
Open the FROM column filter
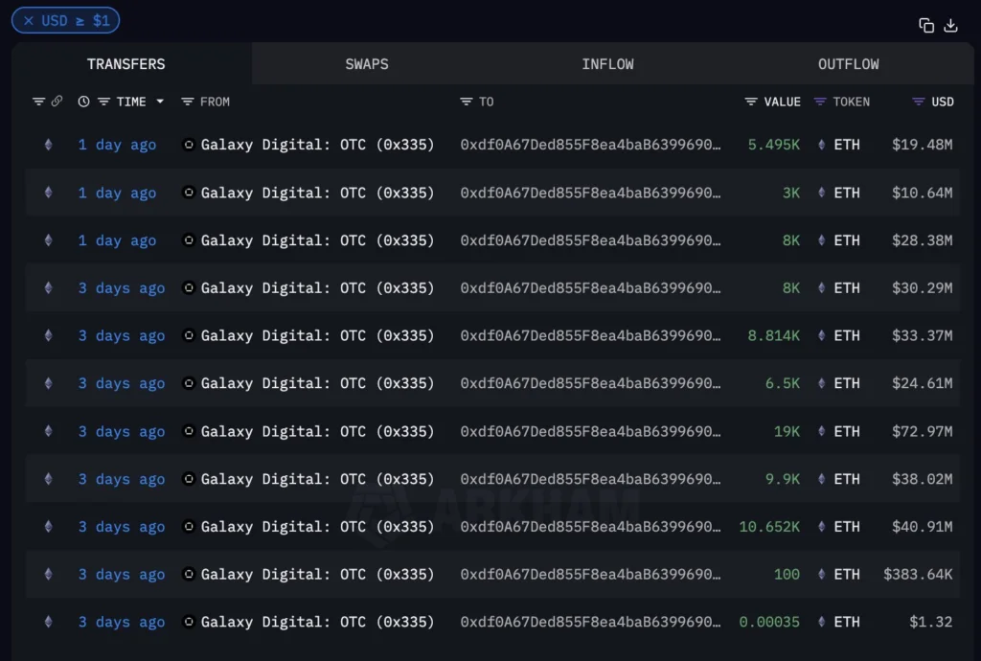click(x=187, y=102)
